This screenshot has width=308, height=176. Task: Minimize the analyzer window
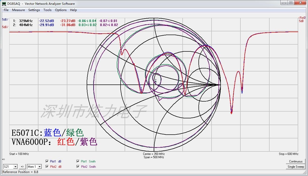pyautogui.click(x=284, y=3)
